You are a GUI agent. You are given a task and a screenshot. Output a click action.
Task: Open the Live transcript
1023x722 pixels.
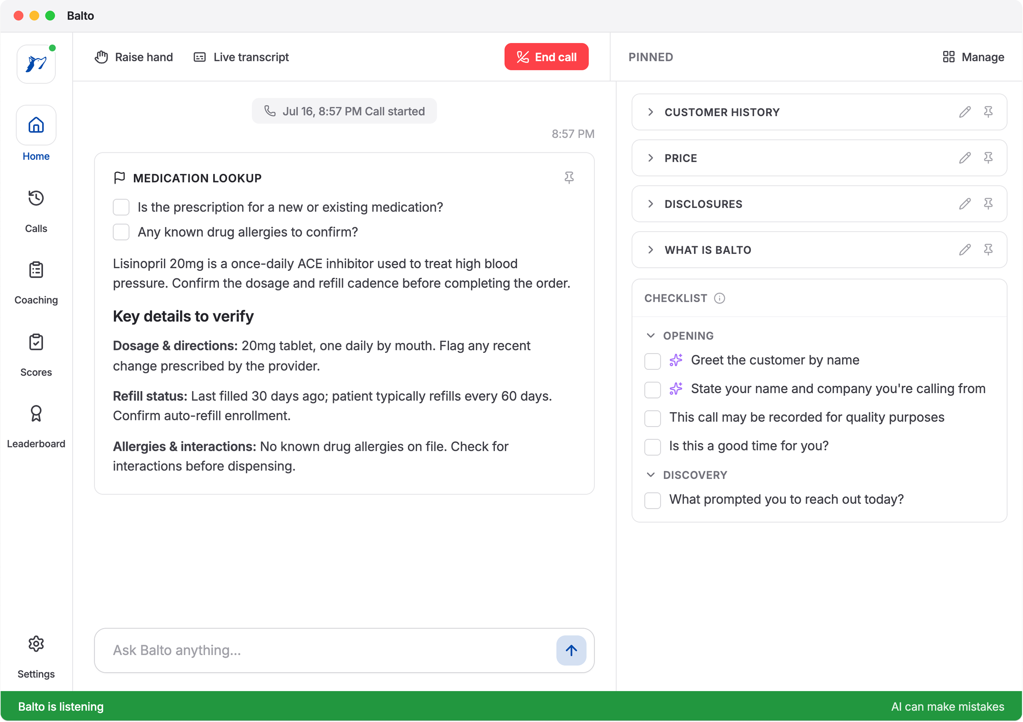241,57
